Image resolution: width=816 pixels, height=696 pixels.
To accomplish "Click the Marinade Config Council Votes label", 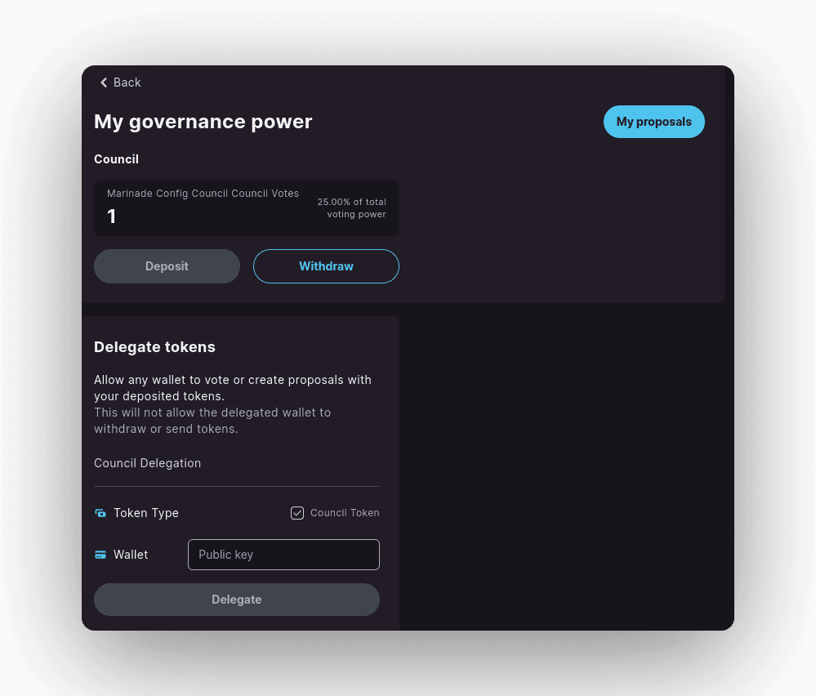I will point(203,194).
